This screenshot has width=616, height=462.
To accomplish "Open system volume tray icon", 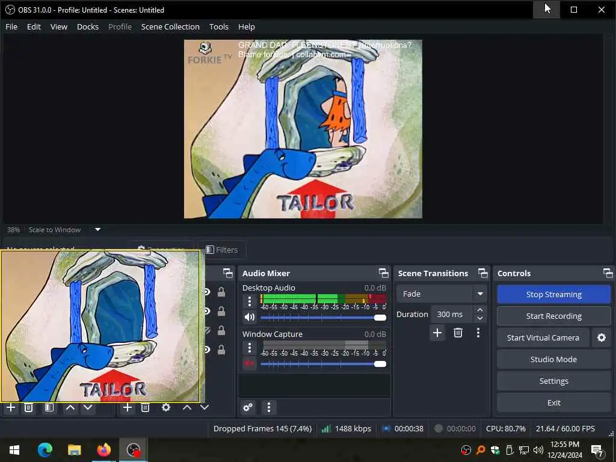I will (538, 450).
